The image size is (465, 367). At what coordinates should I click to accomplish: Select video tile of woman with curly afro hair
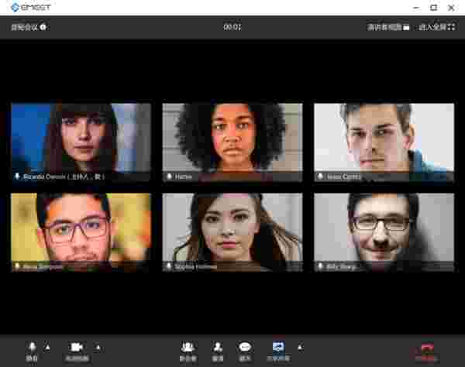(x=232, y=142)
